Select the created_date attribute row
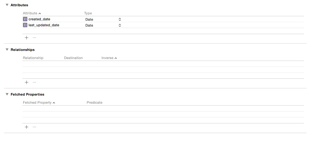This screenshot has height=144, width=310. [x=163, y=19]
